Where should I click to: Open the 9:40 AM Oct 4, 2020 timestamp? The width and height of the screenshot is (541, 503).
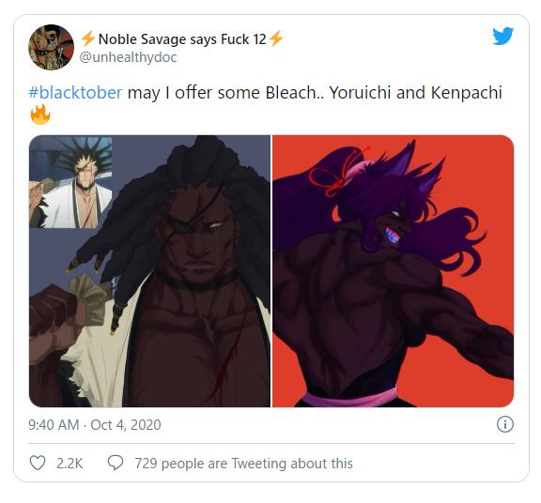95,425
